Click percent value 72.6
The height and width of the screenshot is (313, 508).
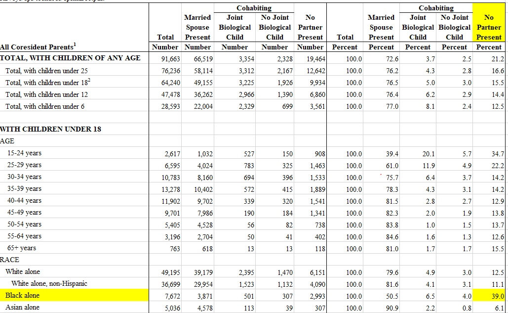click(x=392, y=59)
